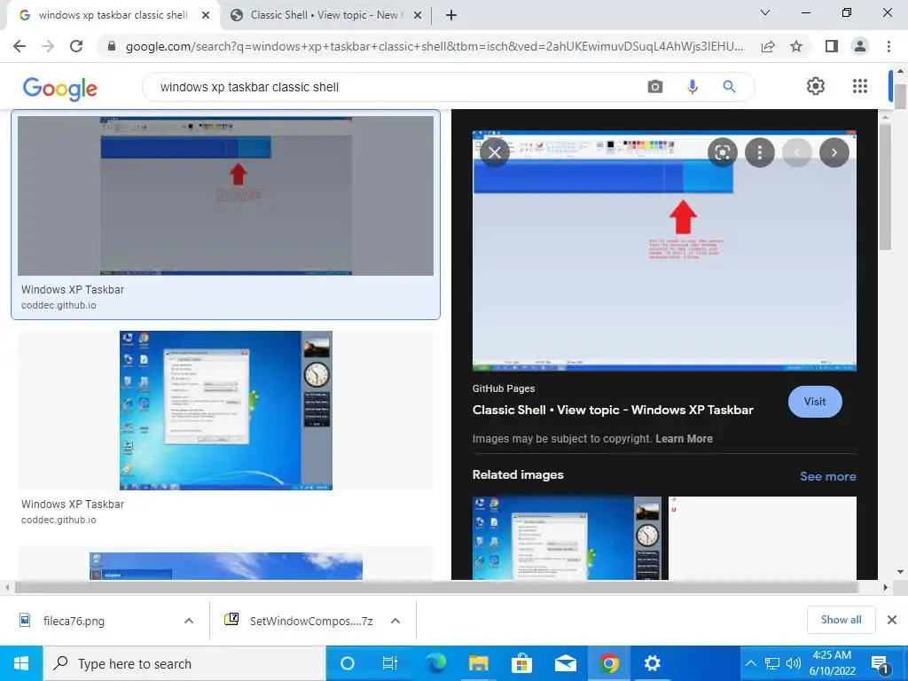This screenshot has height=681, width=908.
Task: Switch to windows xp taskbar classic shell tab
Action: [x=113, y=15]
